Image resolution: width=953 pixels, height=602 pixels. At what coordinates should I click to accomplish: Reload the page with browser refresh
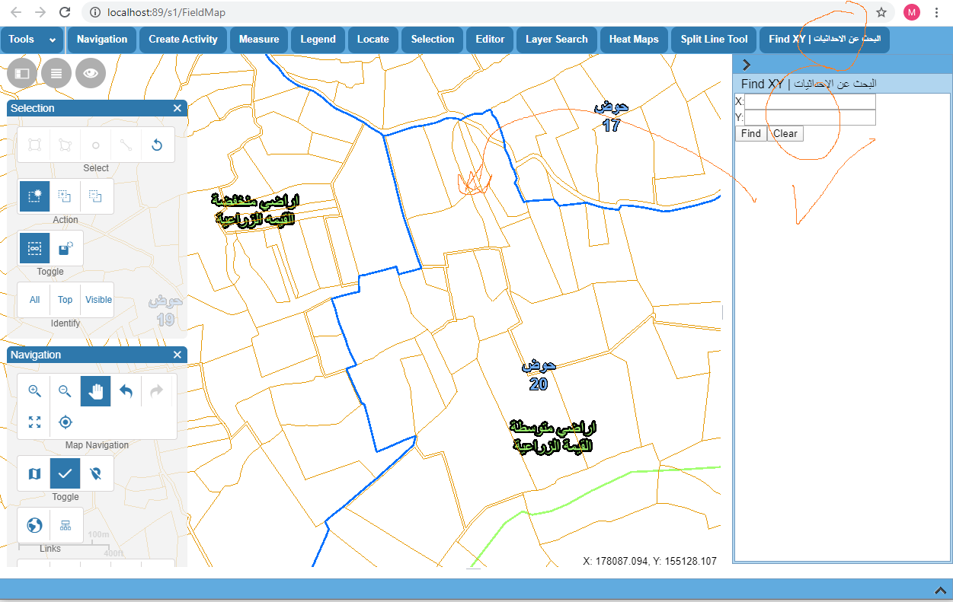65,12
